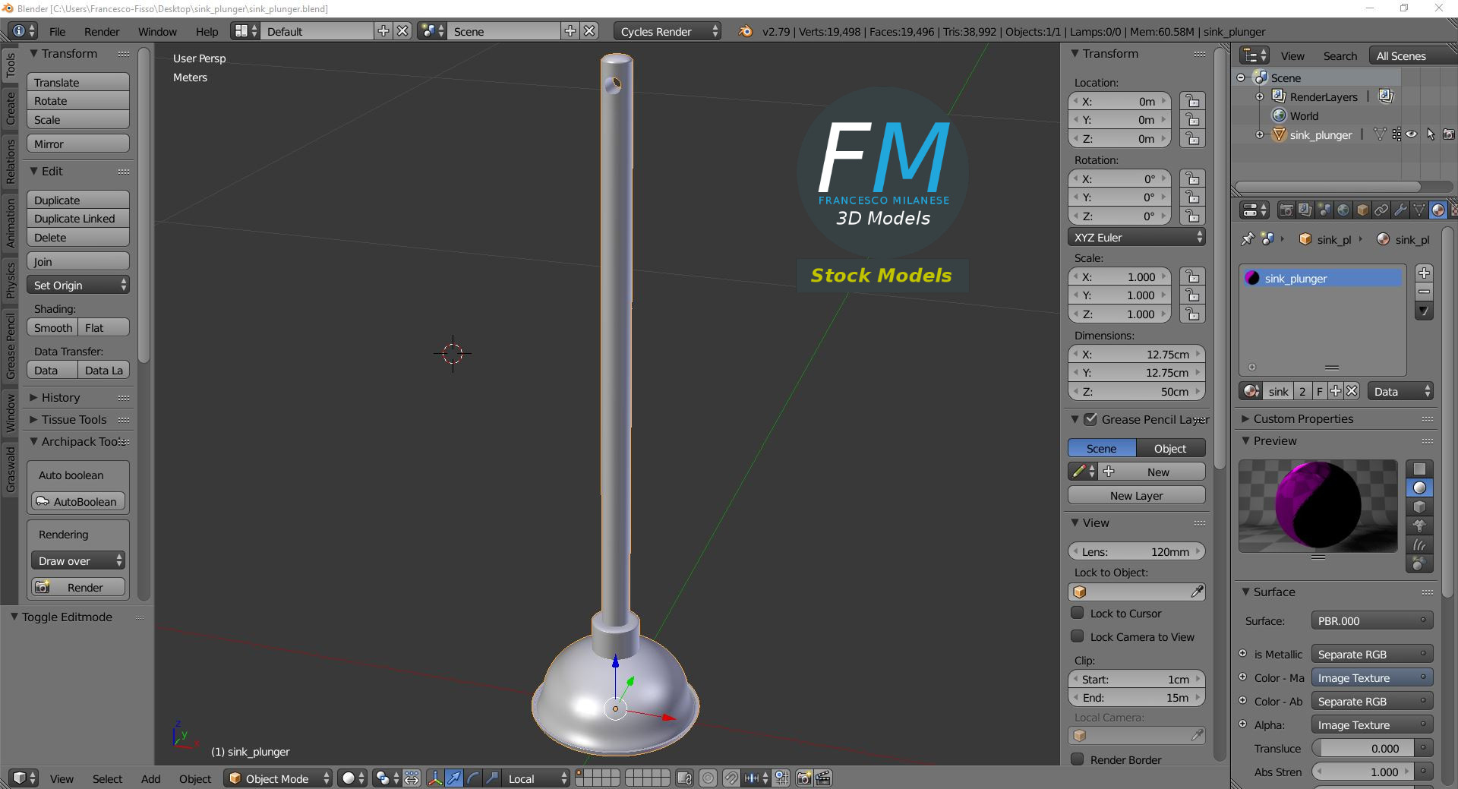Switch to the Create tab in tool shelf
This screenshot has height=789, width=1458.
coord(11,108)
